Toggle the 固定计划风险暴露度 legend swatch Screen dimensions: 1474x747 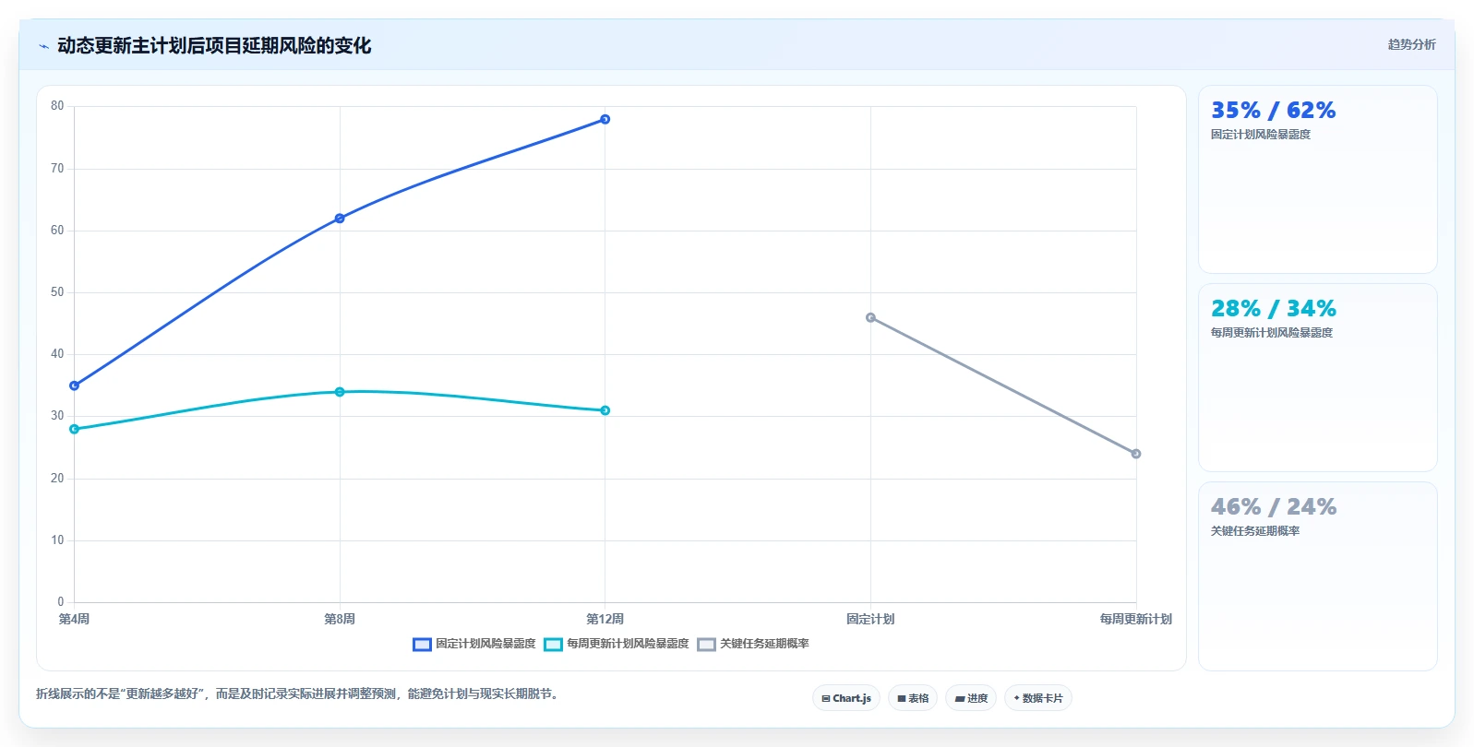422,645
